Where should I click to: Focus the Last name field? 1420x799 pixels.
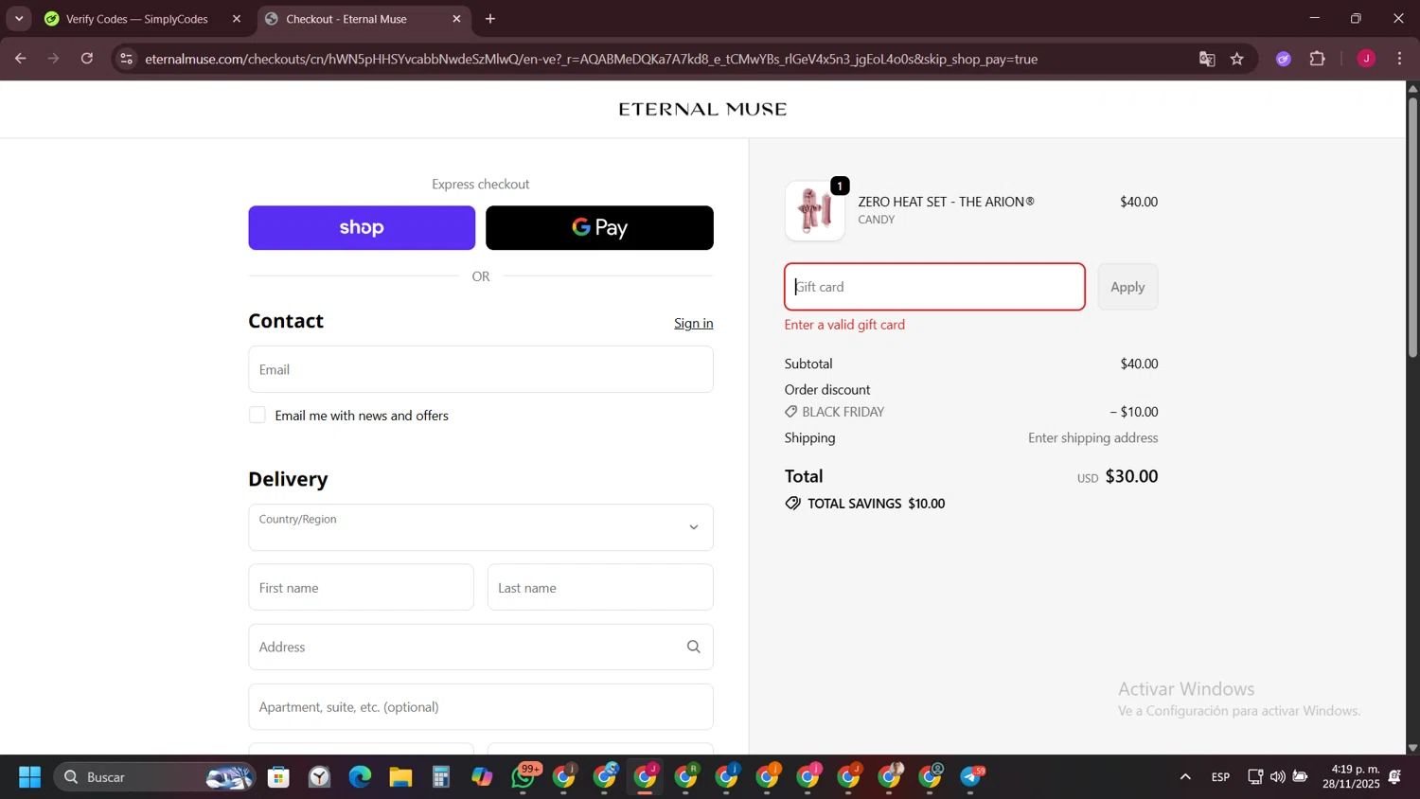[600, 587]
